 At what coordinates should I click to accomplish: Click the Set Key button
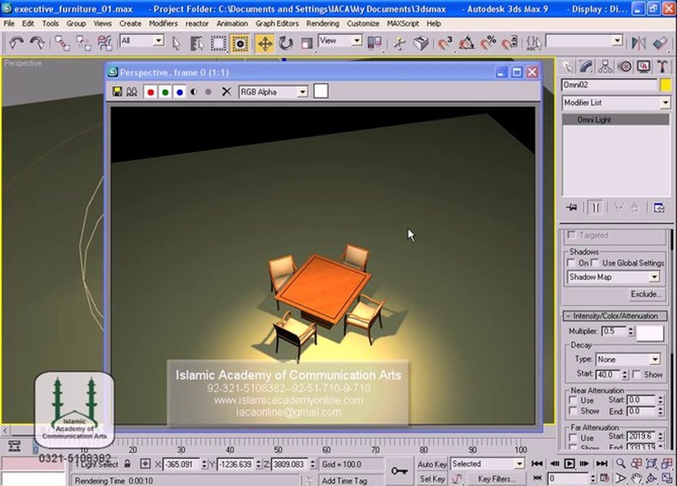[x=432, y=479]
